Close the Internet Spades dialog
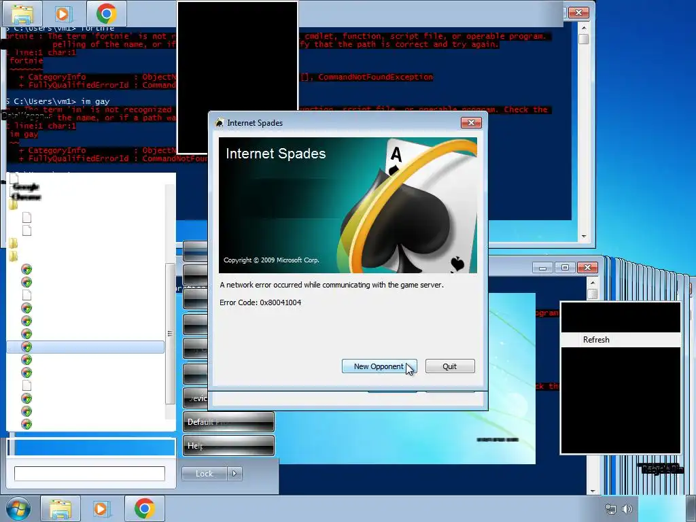Viewport: 696px width, 522px height. (x=471, y=122)
